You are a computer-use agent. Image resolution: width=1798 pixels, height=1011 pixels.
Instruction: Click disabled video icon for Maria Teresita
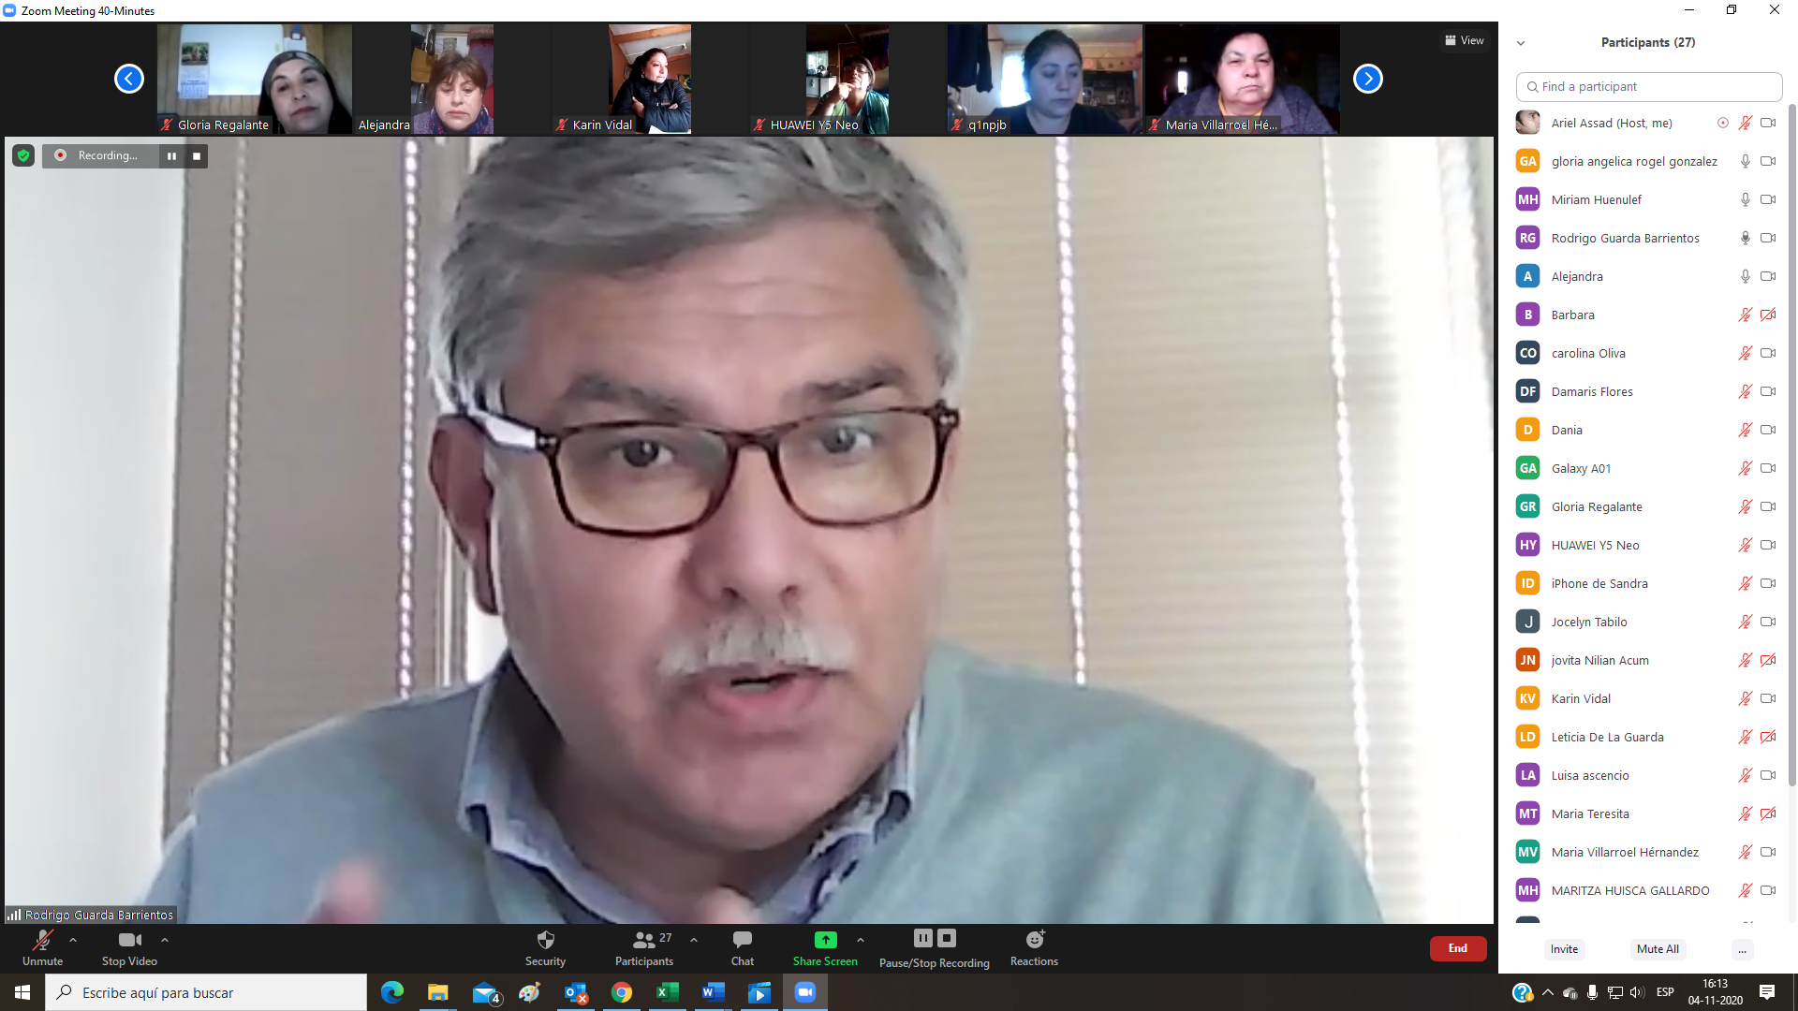click(x=1768, y=813)
